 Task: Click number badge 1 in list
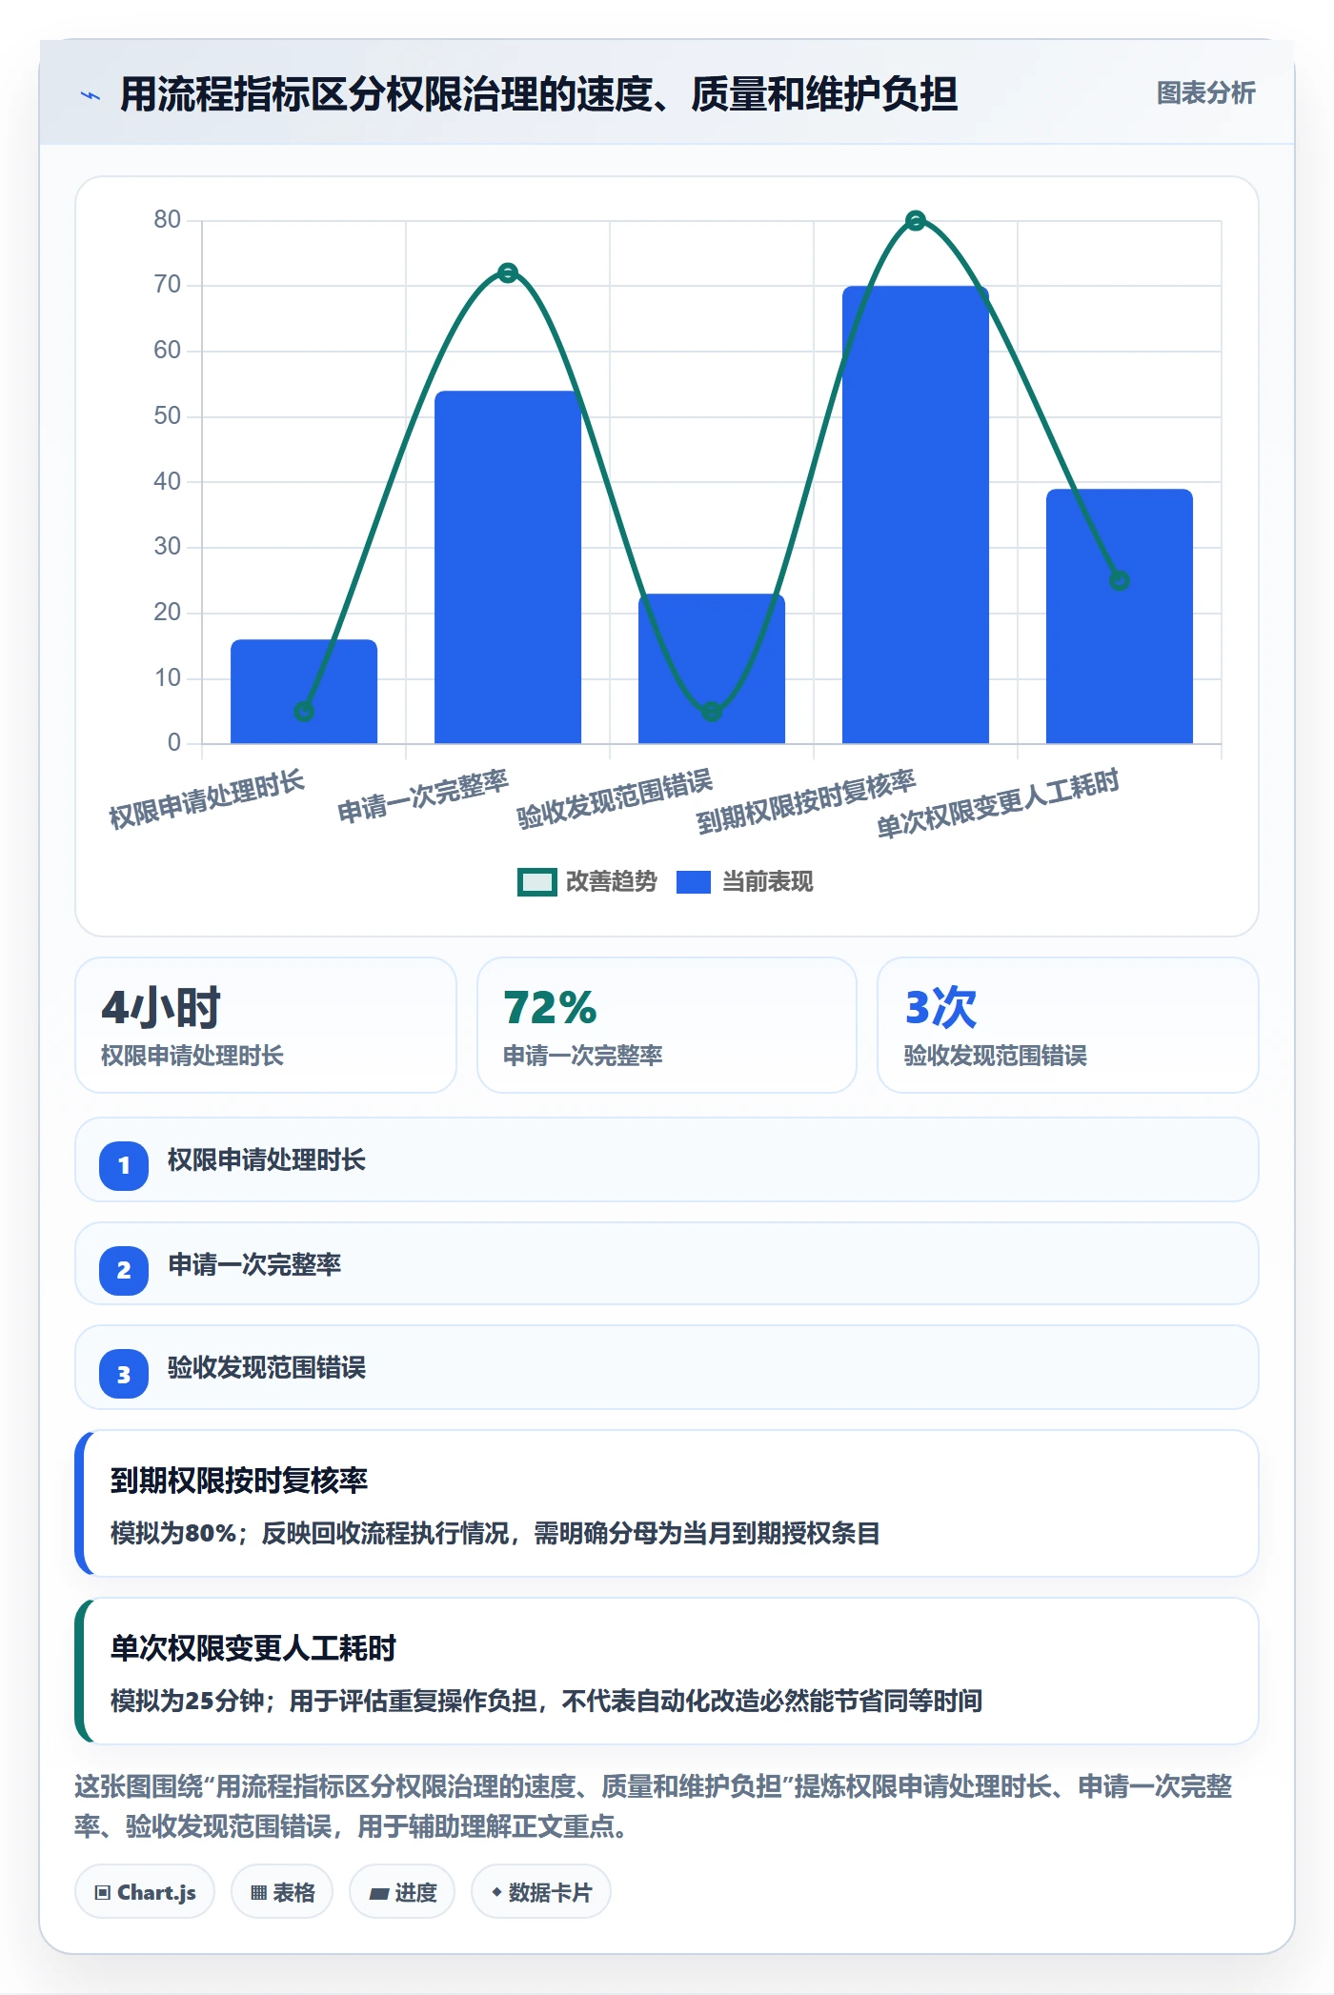coord(124,1165)
